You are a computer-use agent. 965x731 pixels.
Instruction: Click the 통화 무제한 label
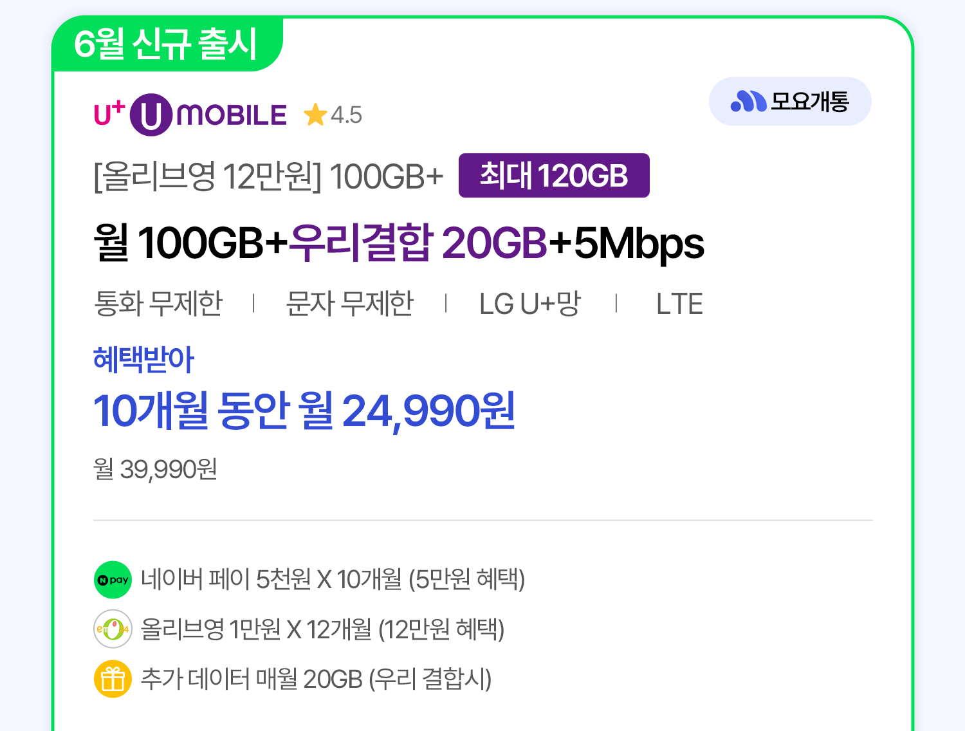coord(158,304)
